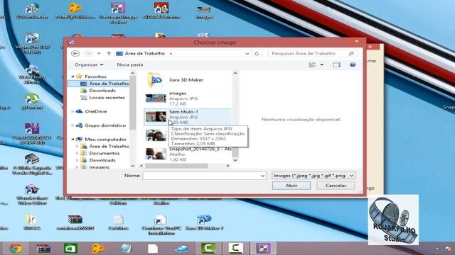This screenshot has width=455, height=255.
Task: Click the Abrir button
Action: tap(291, 186)
